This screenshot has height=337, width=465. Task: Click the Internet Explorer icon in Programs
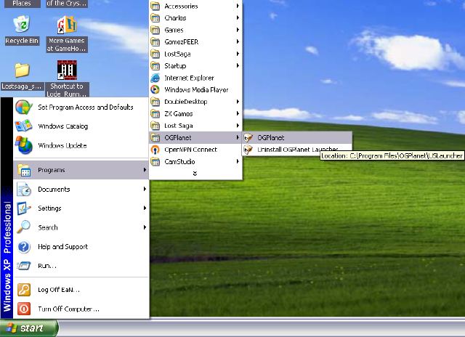click(x=155, y=78)
